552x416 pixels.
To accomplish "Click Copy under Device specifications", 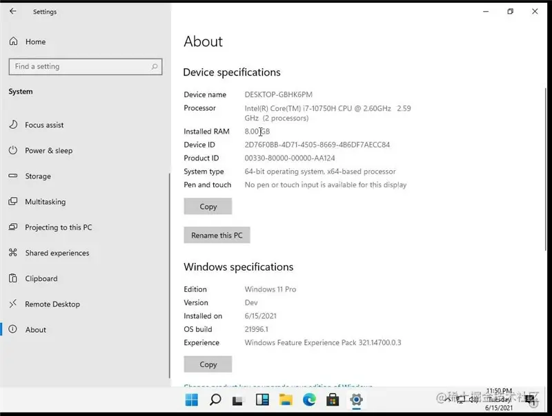I will point(208,206).
